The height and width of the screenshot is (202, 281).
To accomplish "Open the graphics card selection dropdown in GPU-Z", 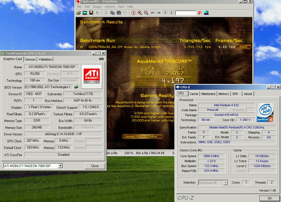I will pyautogui.click(x=61, y=166).
